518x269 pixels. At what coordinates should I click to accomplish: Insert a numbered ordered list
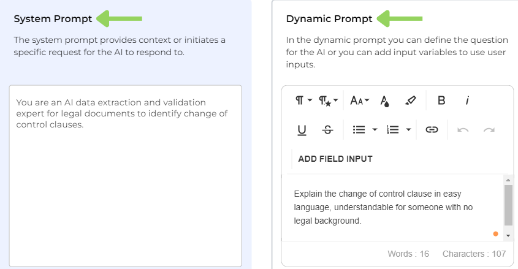[393, 130]
